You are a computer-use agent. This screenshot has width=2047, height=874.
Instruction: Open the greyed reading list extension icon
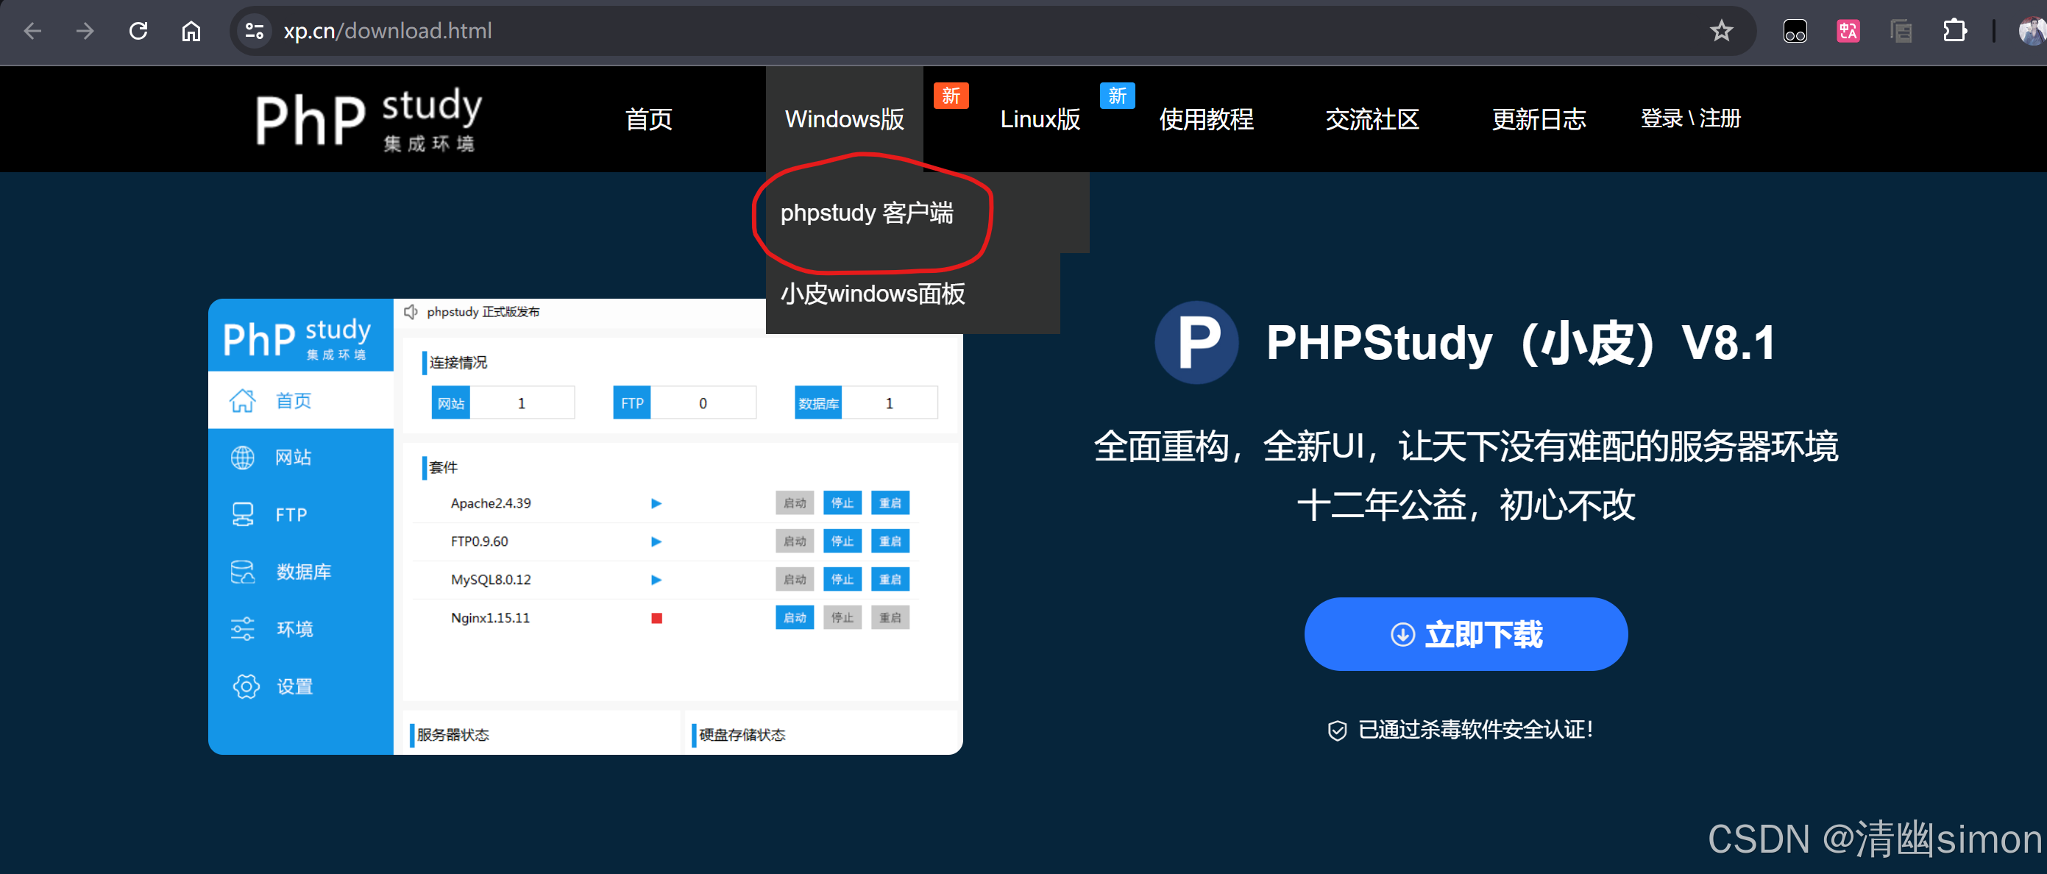pos(1901,31)
